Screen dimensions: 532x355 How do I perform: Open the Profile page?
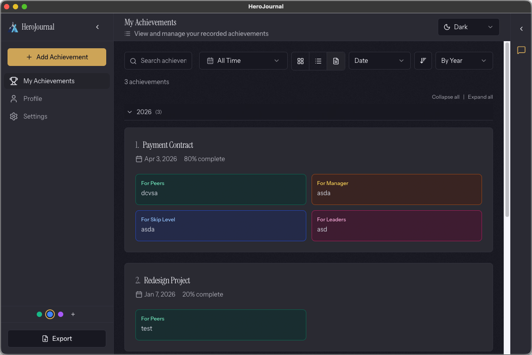click(33, 99)
